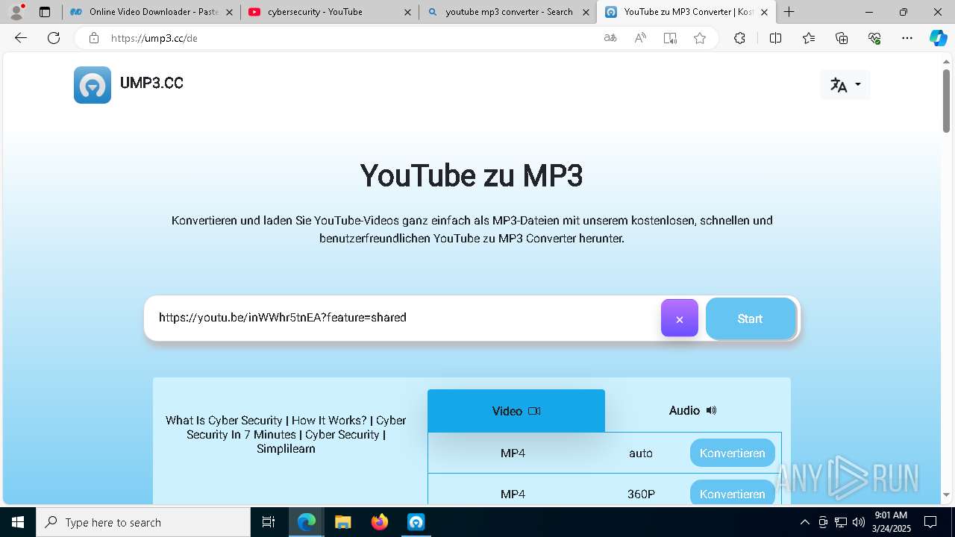
Task: Show hidden system tray icons
Action: coord(804,522)
